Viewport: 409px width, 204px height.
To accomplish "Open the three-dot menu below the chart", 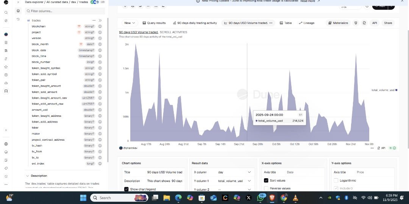I will click(372, 148).
